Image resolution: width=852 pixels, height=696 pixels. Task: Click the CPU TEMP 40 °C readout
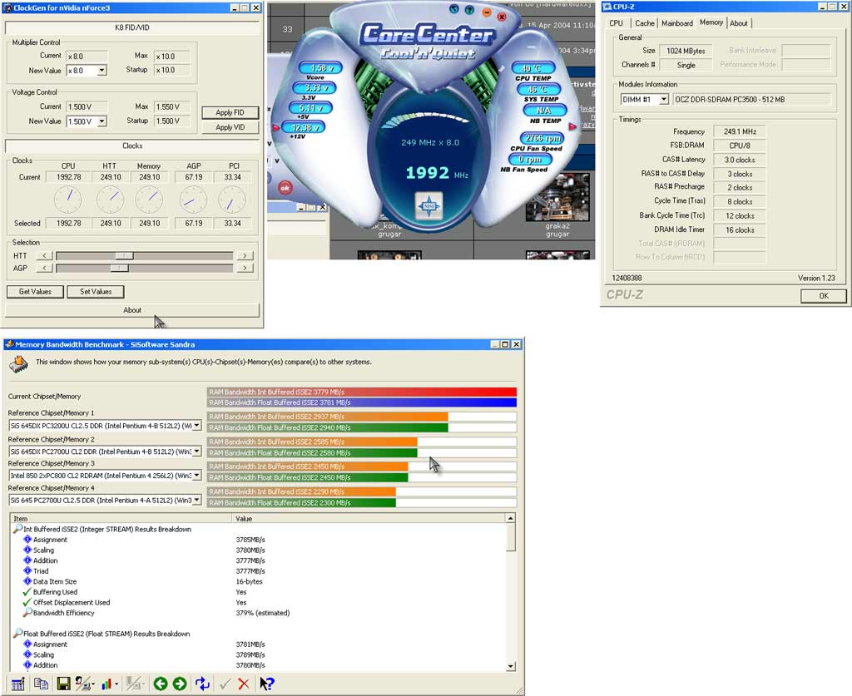click(x=533, y=68)
